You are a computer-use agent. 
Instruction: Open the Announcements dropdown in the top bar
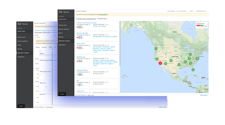(x=182, y=11)
